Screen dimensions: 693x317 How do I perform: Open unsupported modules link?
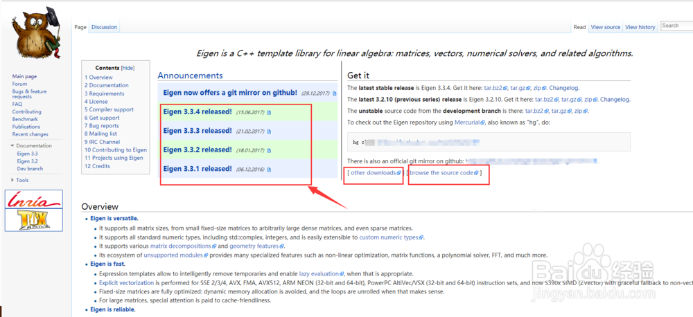[x=175, y=255]
